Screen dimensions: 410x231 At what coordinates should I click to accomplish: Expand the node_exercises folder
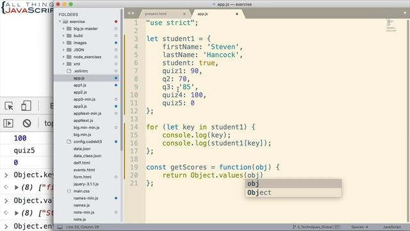(x=63, y=57)
